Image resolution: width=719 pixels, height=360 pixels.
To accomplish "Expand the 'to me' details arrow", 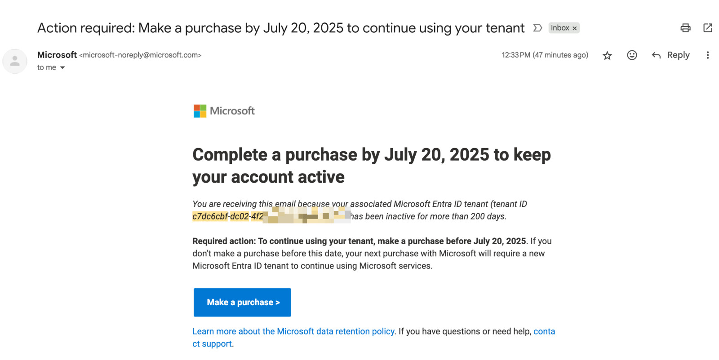I will tap(62, 68).
